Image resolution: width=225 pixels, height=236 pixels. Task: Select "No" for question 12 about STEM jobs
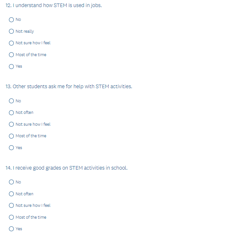12,20
